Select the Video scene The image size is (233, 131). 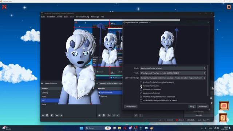pyautogui.click(x=44, y=96)
